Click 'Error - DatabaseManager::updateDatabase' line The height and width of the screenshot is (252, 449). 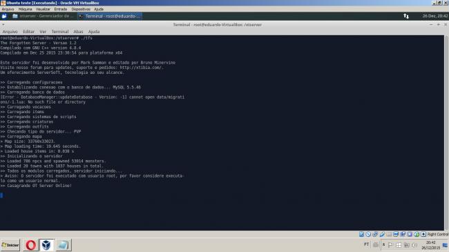click(x=92, y=97)
